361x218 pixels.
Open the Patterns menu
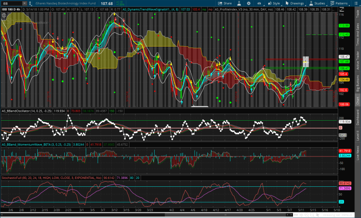(339, 3)
